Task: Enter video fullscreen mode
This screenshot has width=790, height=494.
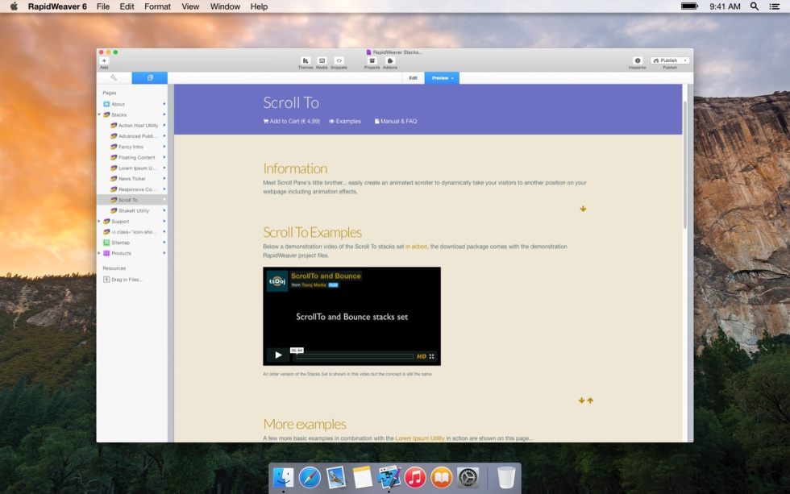Action: coord(432,356)
